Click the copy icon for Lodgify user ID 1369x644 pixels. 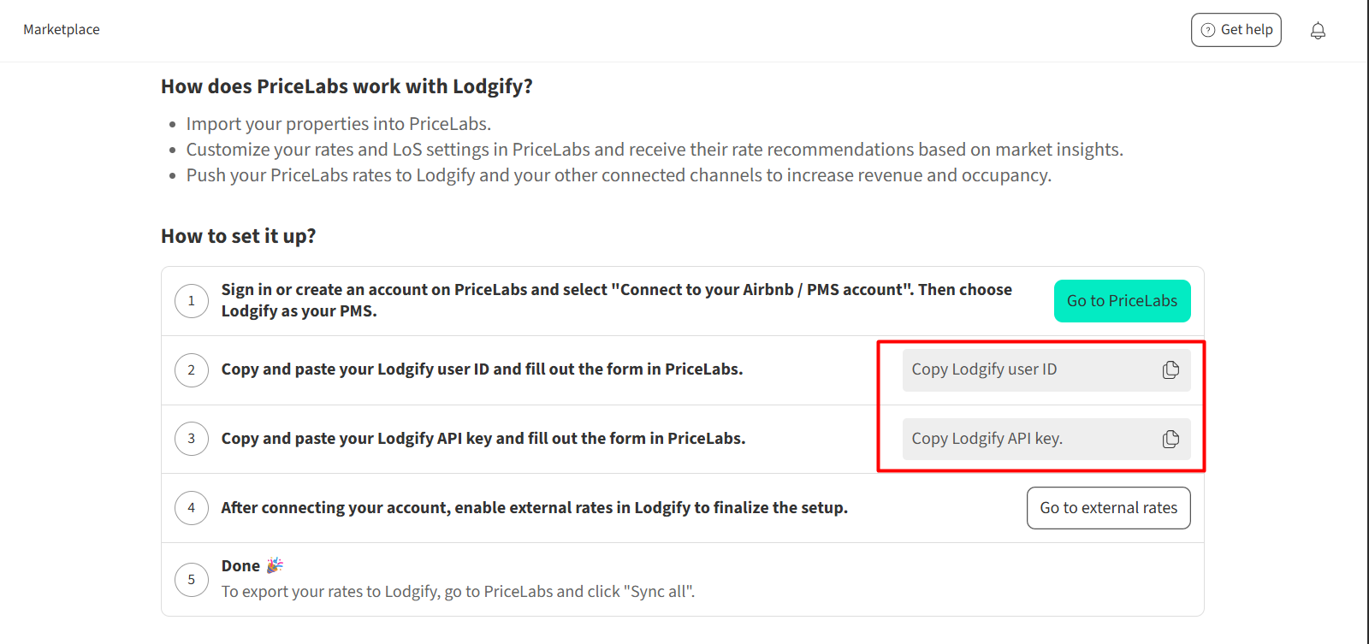1170,369
